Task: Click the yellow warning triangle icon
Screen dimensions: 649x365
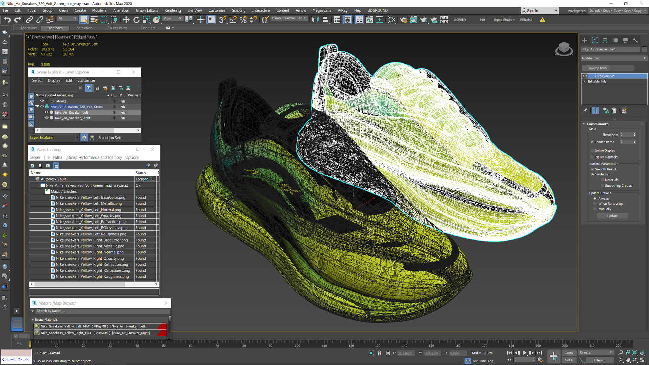Action: tap(543, 20)
